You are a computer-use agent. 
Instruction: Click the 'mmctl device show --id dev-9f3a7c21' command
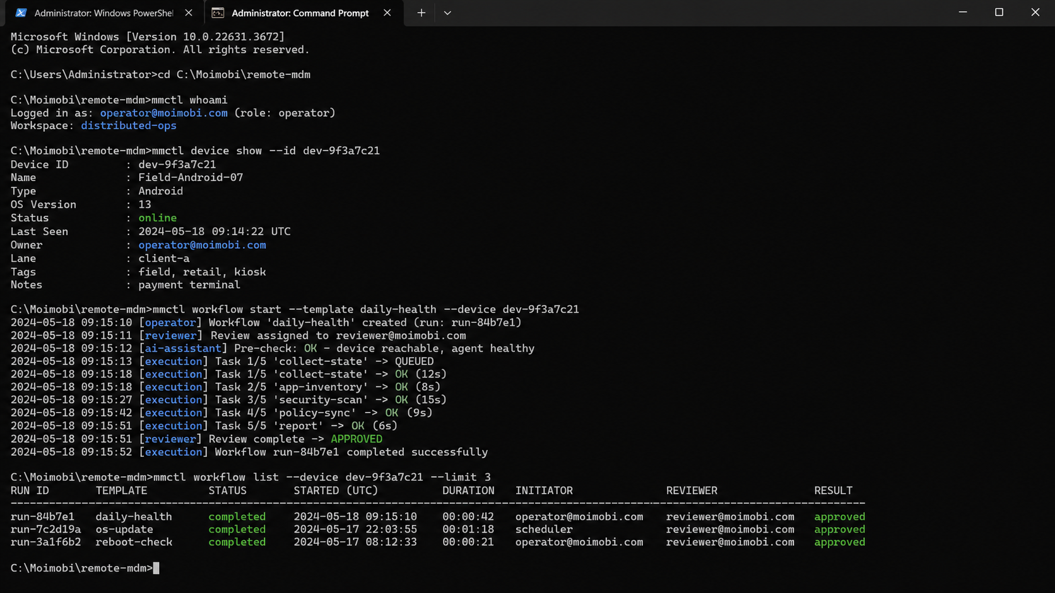(x=266, y=151)
